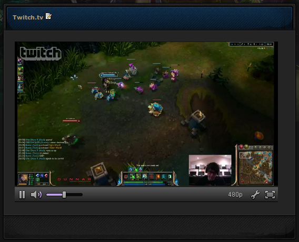Click the Twitch logo watermark in video
This screenshot has height=242, width=299.
41,53
